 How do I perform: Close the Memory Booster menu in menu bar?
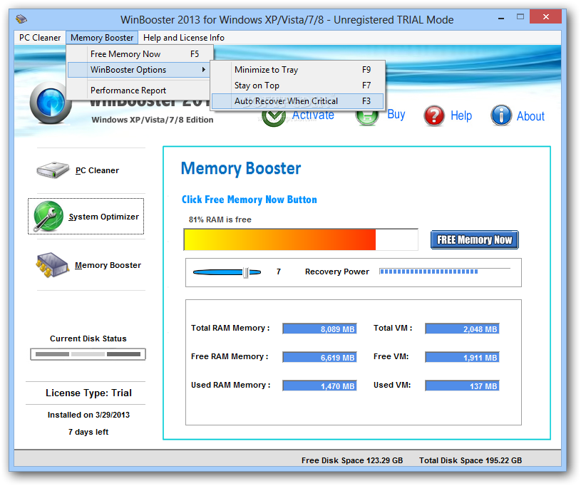102,38
